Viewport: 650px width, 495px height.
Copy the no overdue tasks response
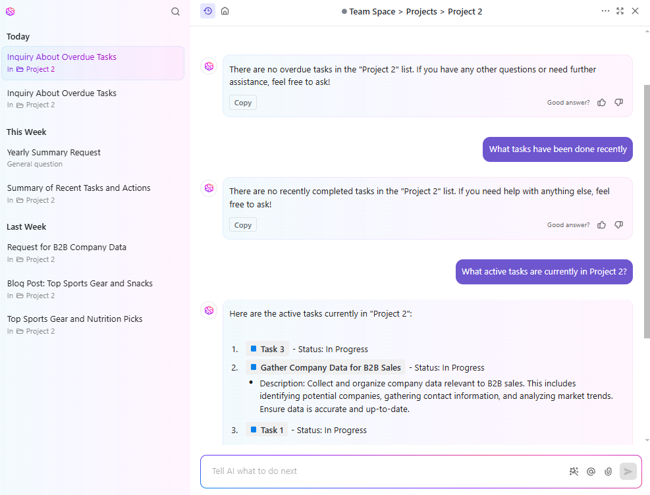(243, 103)
